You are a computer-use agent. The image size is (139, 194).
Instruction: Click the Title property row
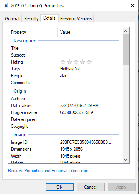click(65, 48)
